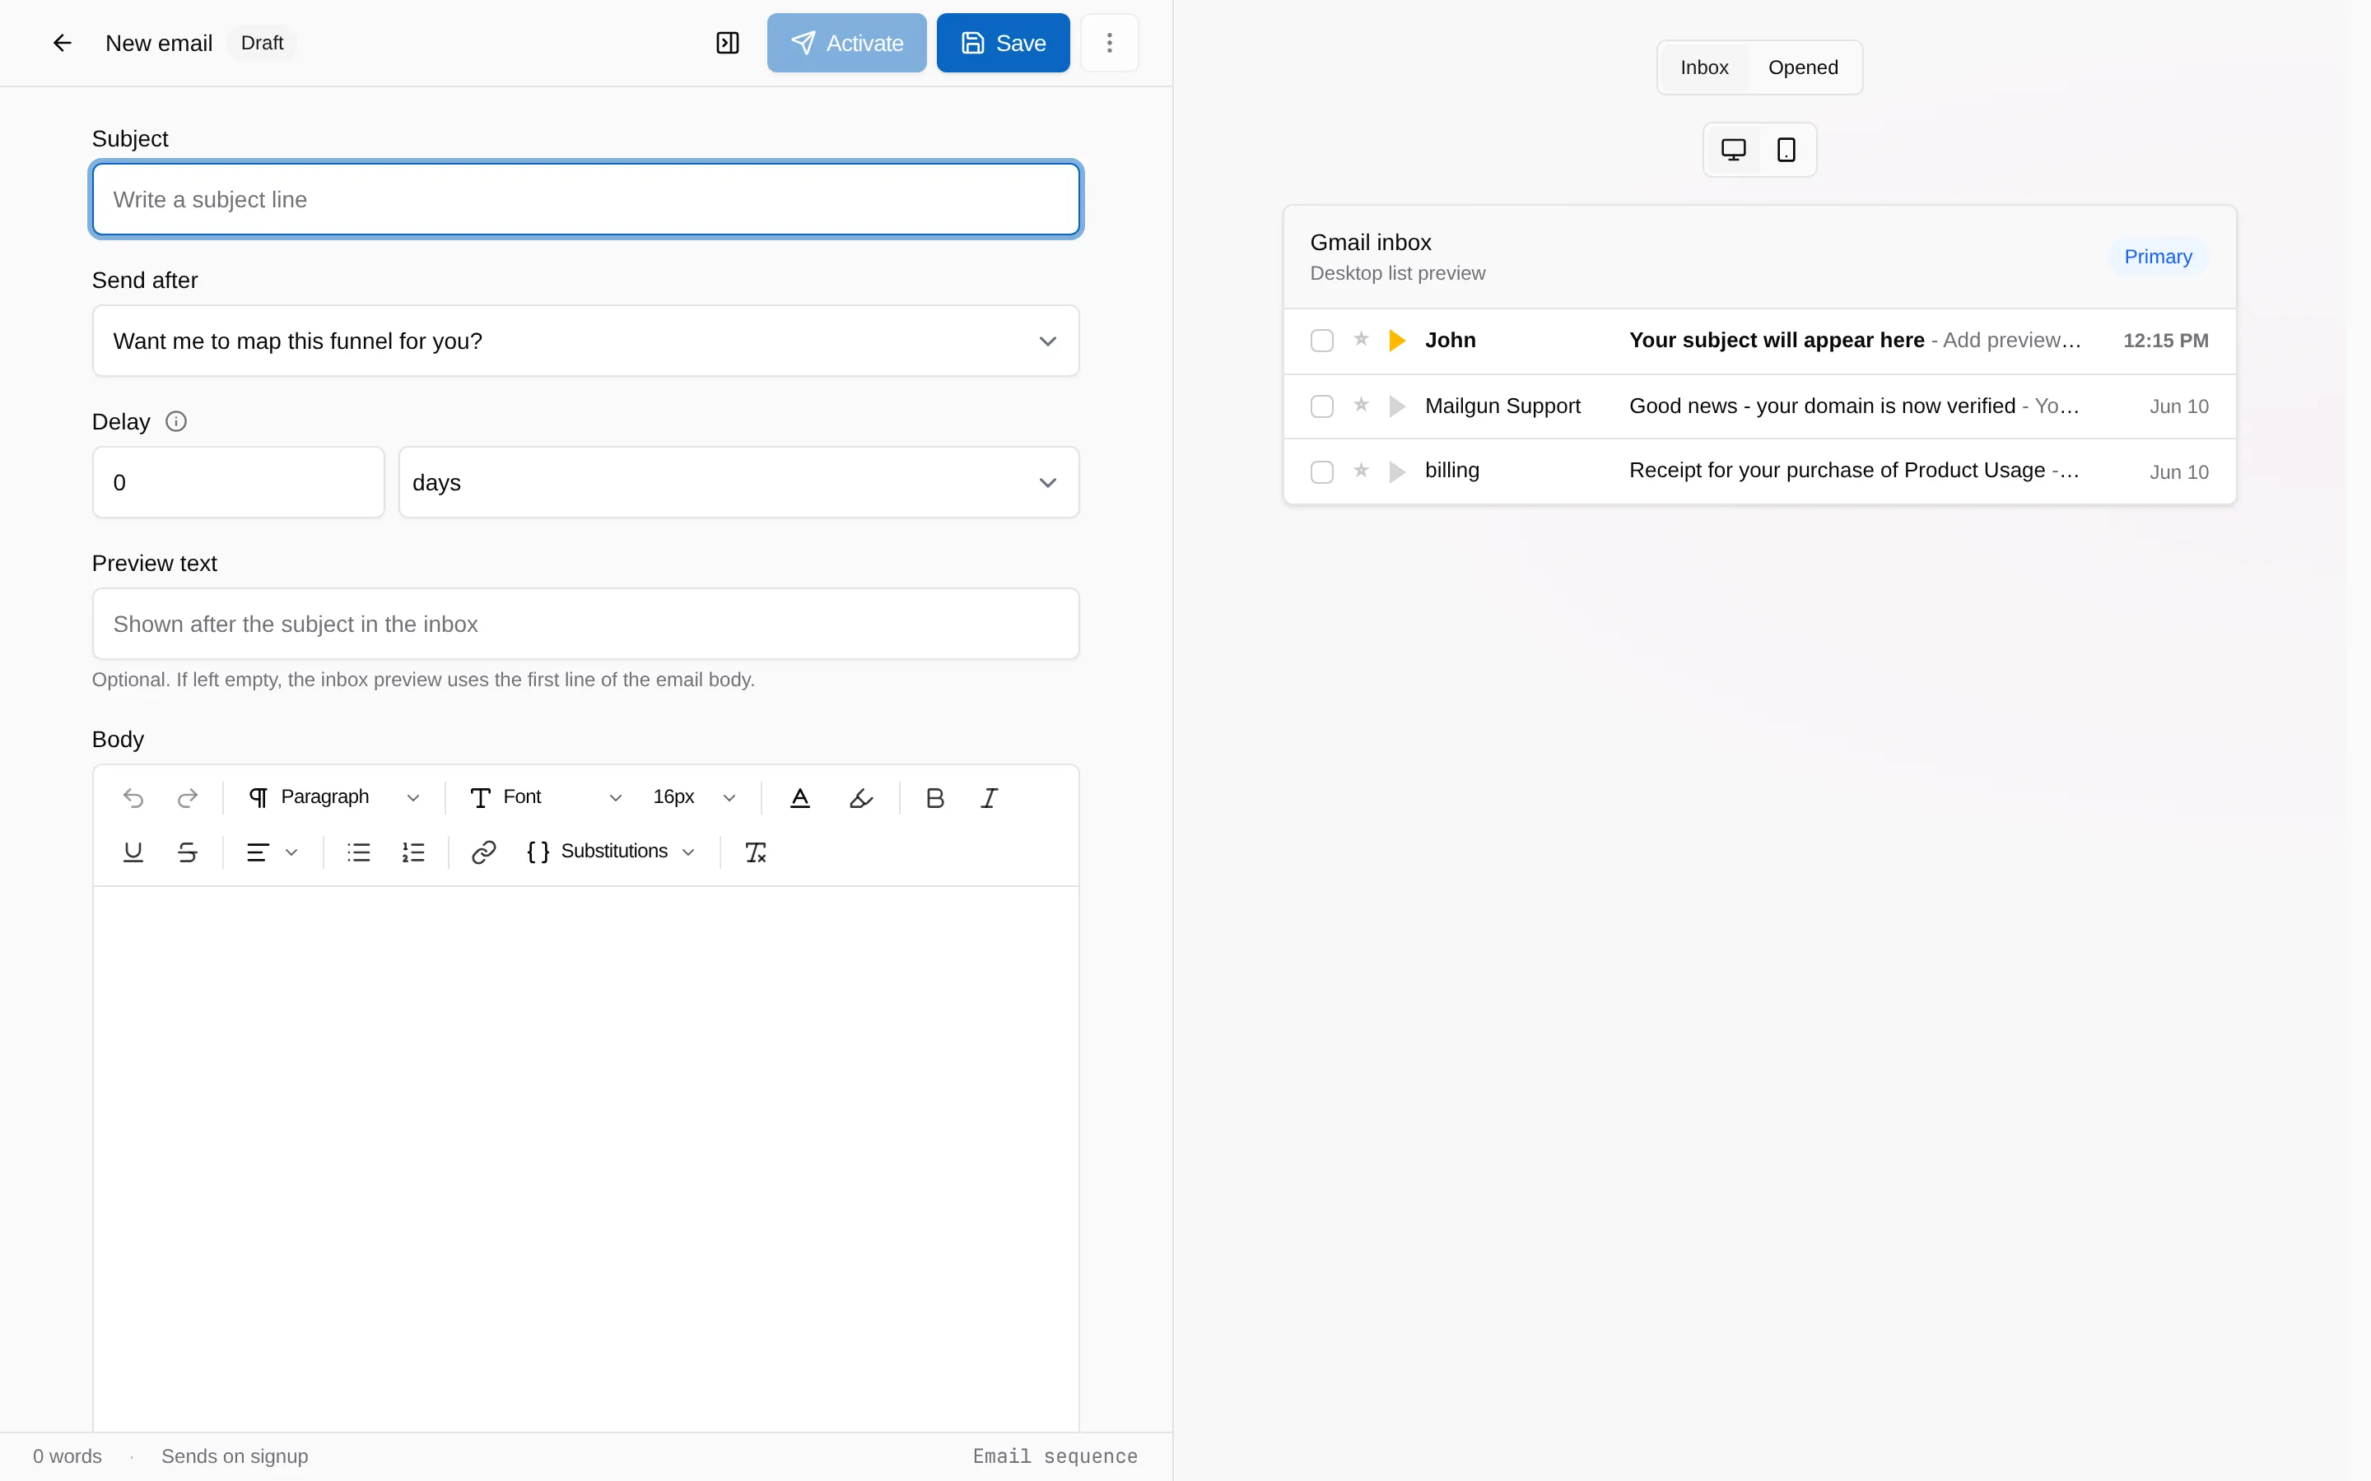
Task: Open the Substitutions dropdown
Action: (612, 852)
